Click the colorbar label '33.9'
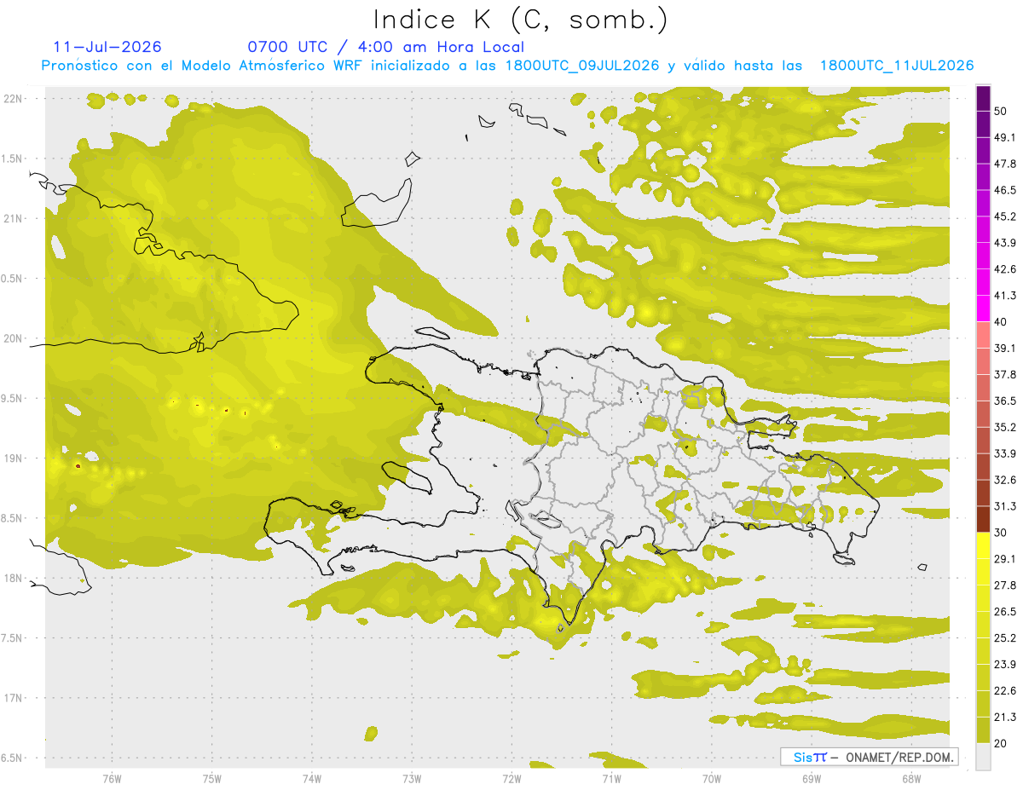This screenshot has height=790, width=1023. click(1005, 453)
